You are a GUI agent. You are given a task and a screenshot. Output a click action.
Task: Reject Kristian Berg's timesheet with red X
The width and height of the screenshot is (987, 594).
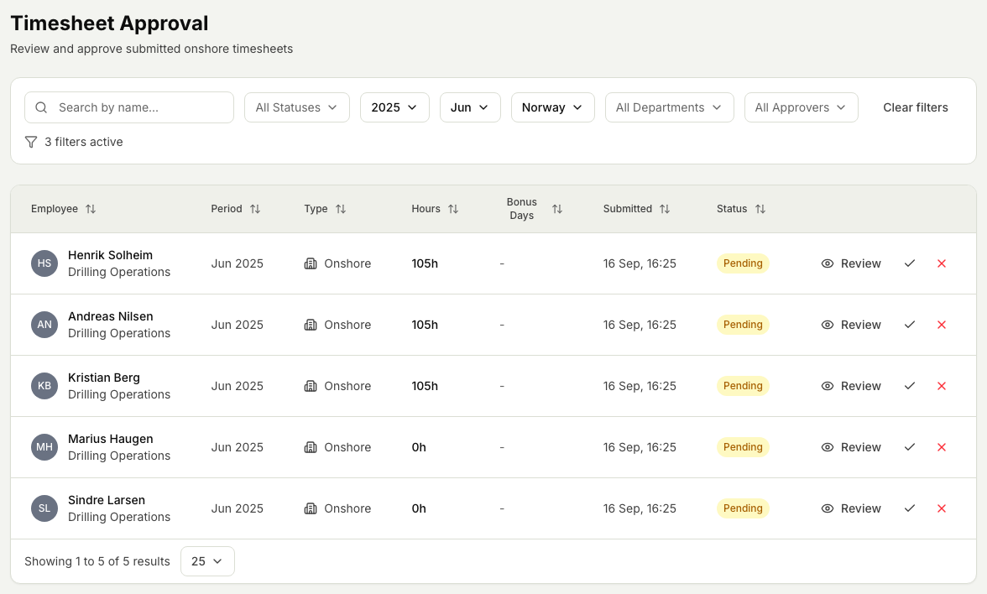click(942, 386)
